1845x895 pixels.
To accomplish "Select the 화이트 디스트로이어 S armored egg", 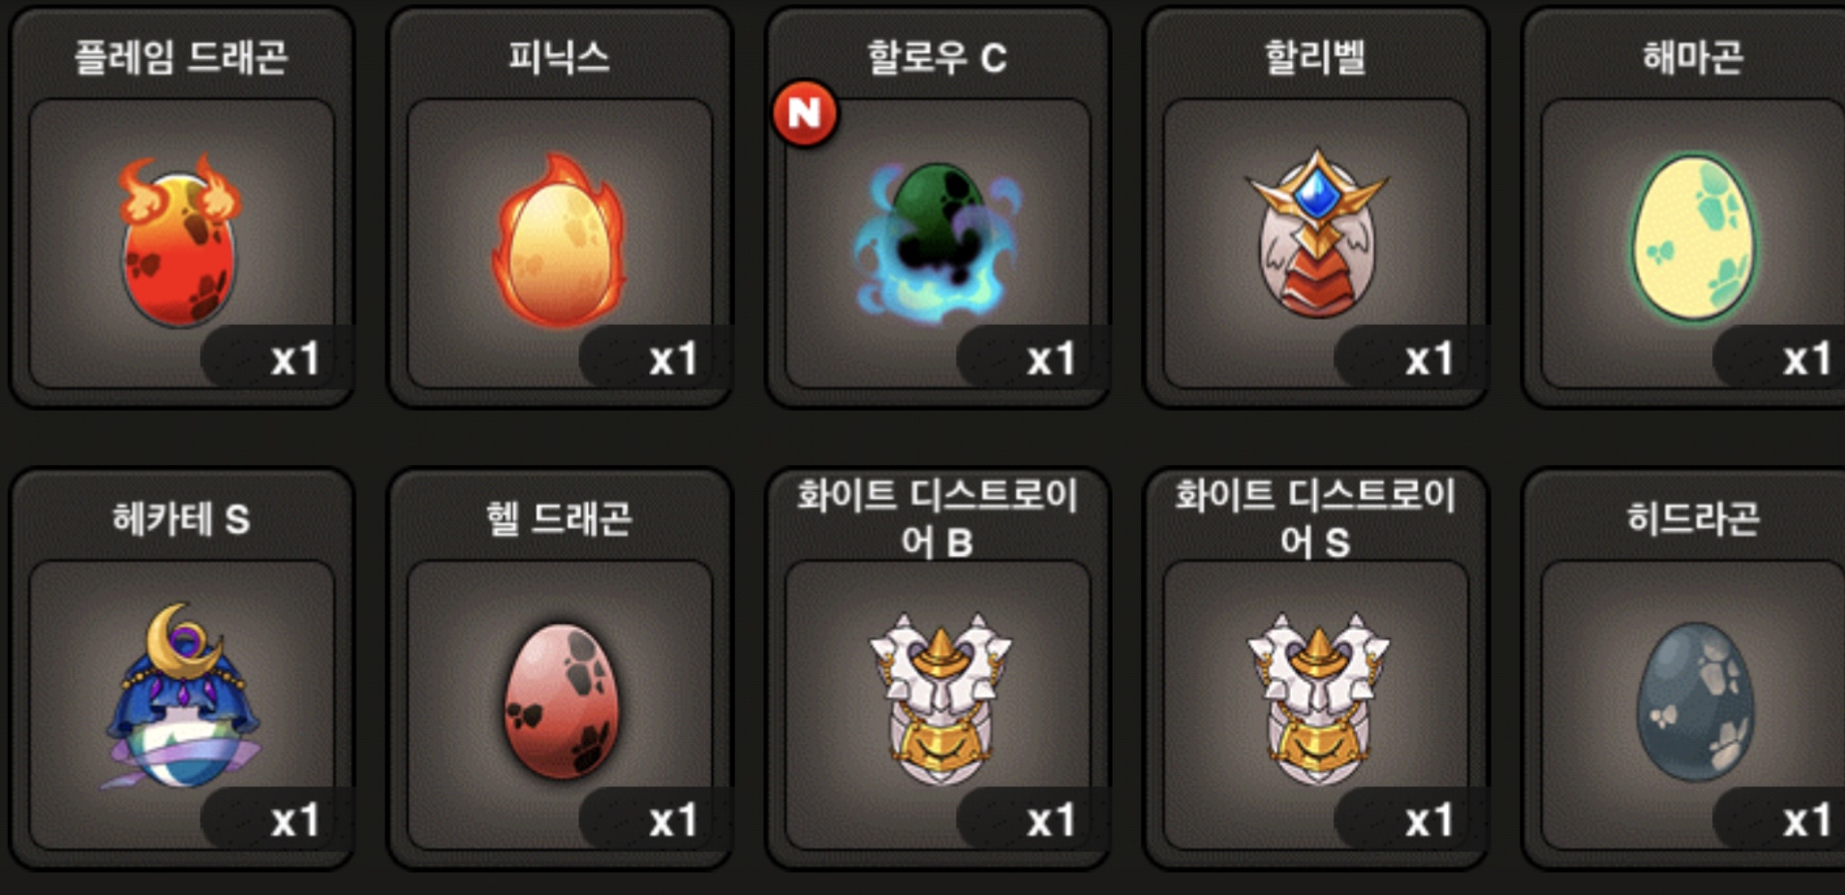I will [x=1316, y=698].
